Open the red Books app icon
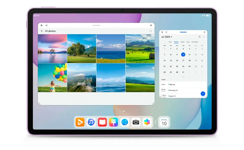Viewport: 244px width, 150px height. [102, 122]
